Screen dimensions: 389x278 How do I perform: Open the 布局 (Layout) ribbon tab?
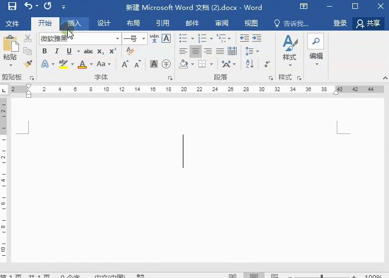point(133,23)
